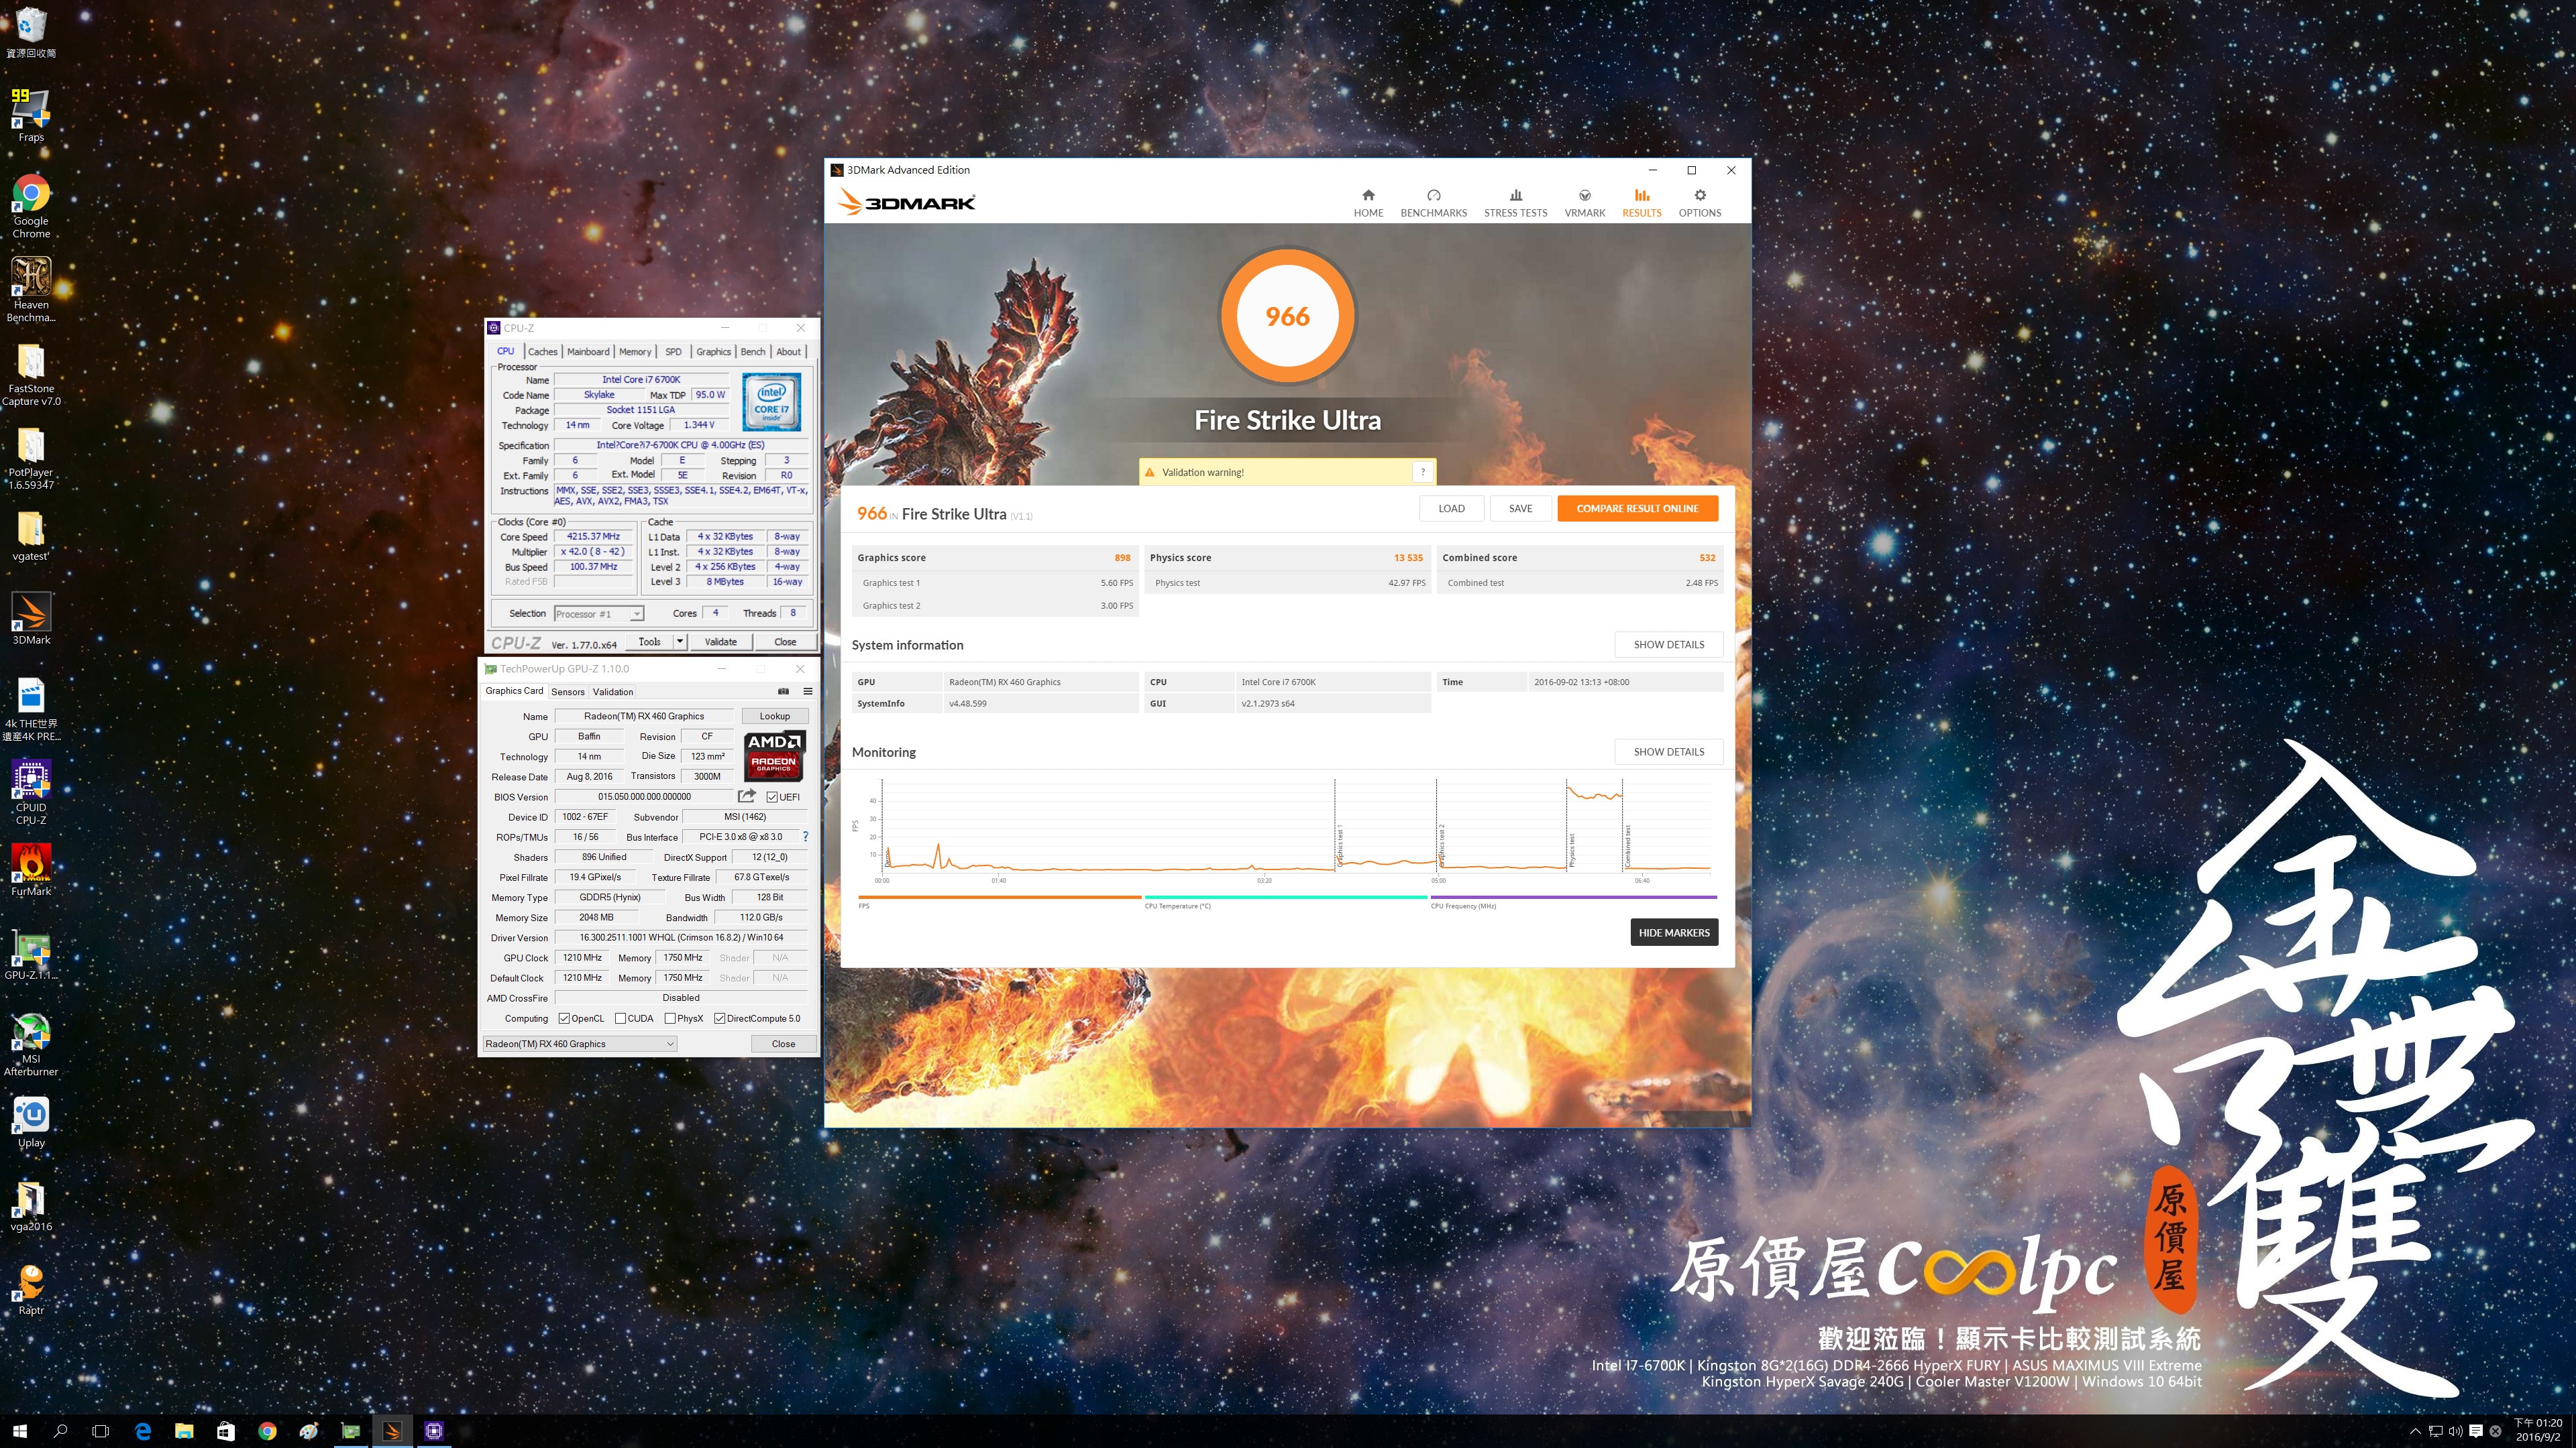2576x1448 pixels.
Task: Show hidden system tray icons chevron
Action: pyautogui.click(x=2415, y=1431)
